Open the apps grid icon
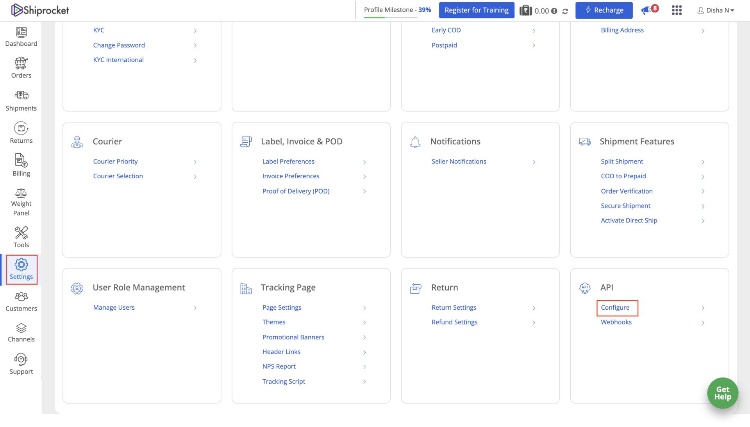This screenshot has width=750, height=427. [677, 11]
